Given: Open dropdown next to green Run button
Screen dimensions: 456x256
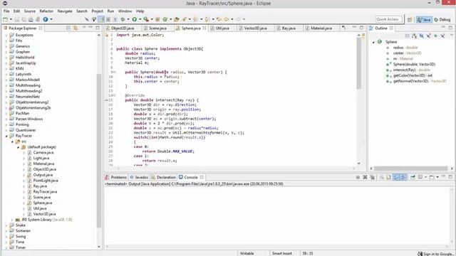Looking at the screenshot, I should 140,19.
